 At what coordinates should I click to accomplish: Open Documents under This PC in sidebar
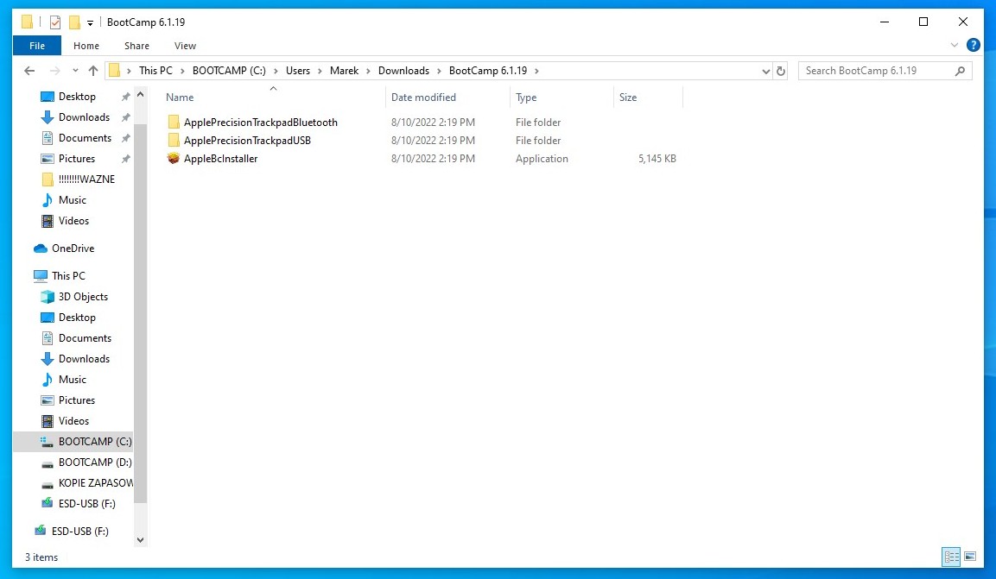click(x=86, y=338)
